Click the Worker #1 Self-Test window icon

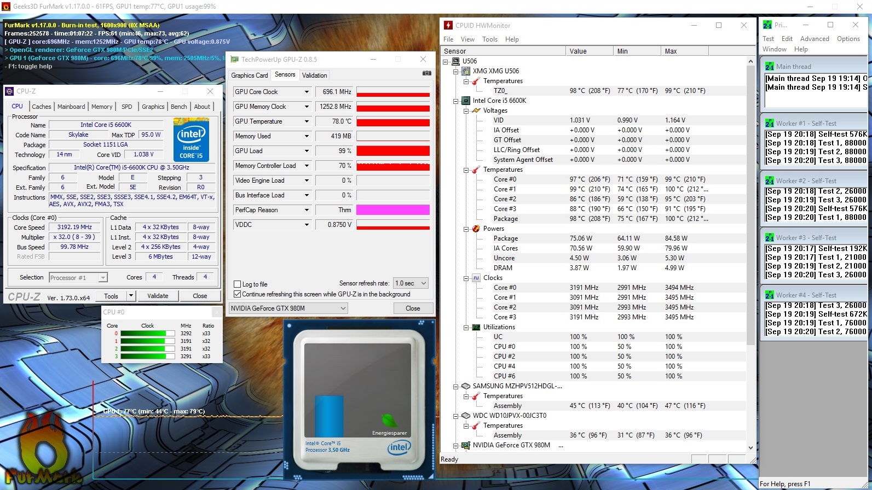(770, 124)
